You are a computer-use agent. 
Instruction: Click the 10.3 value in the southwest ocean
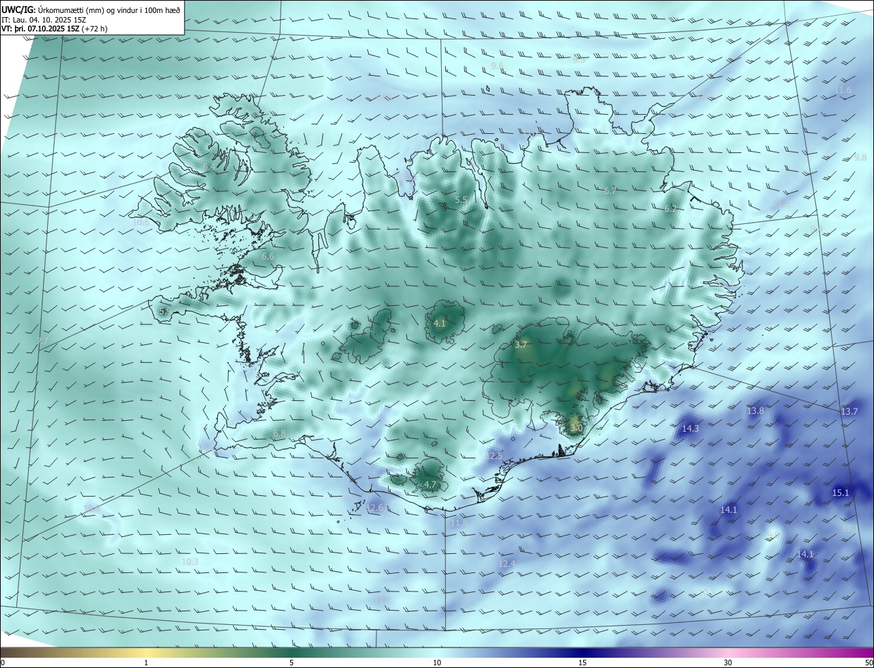click(190, 562)
